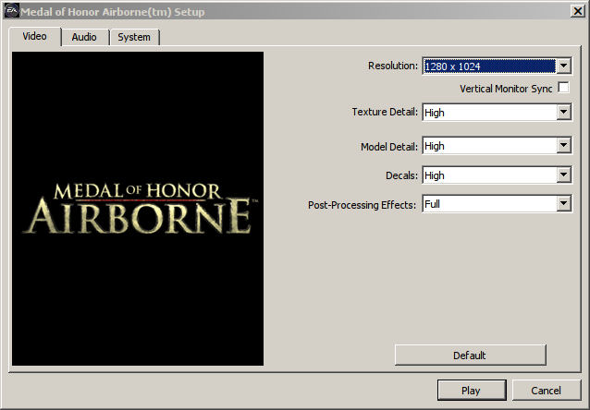Open the Audio tab
Viewport: 590px width, 410px height.
tap(84, 37)
